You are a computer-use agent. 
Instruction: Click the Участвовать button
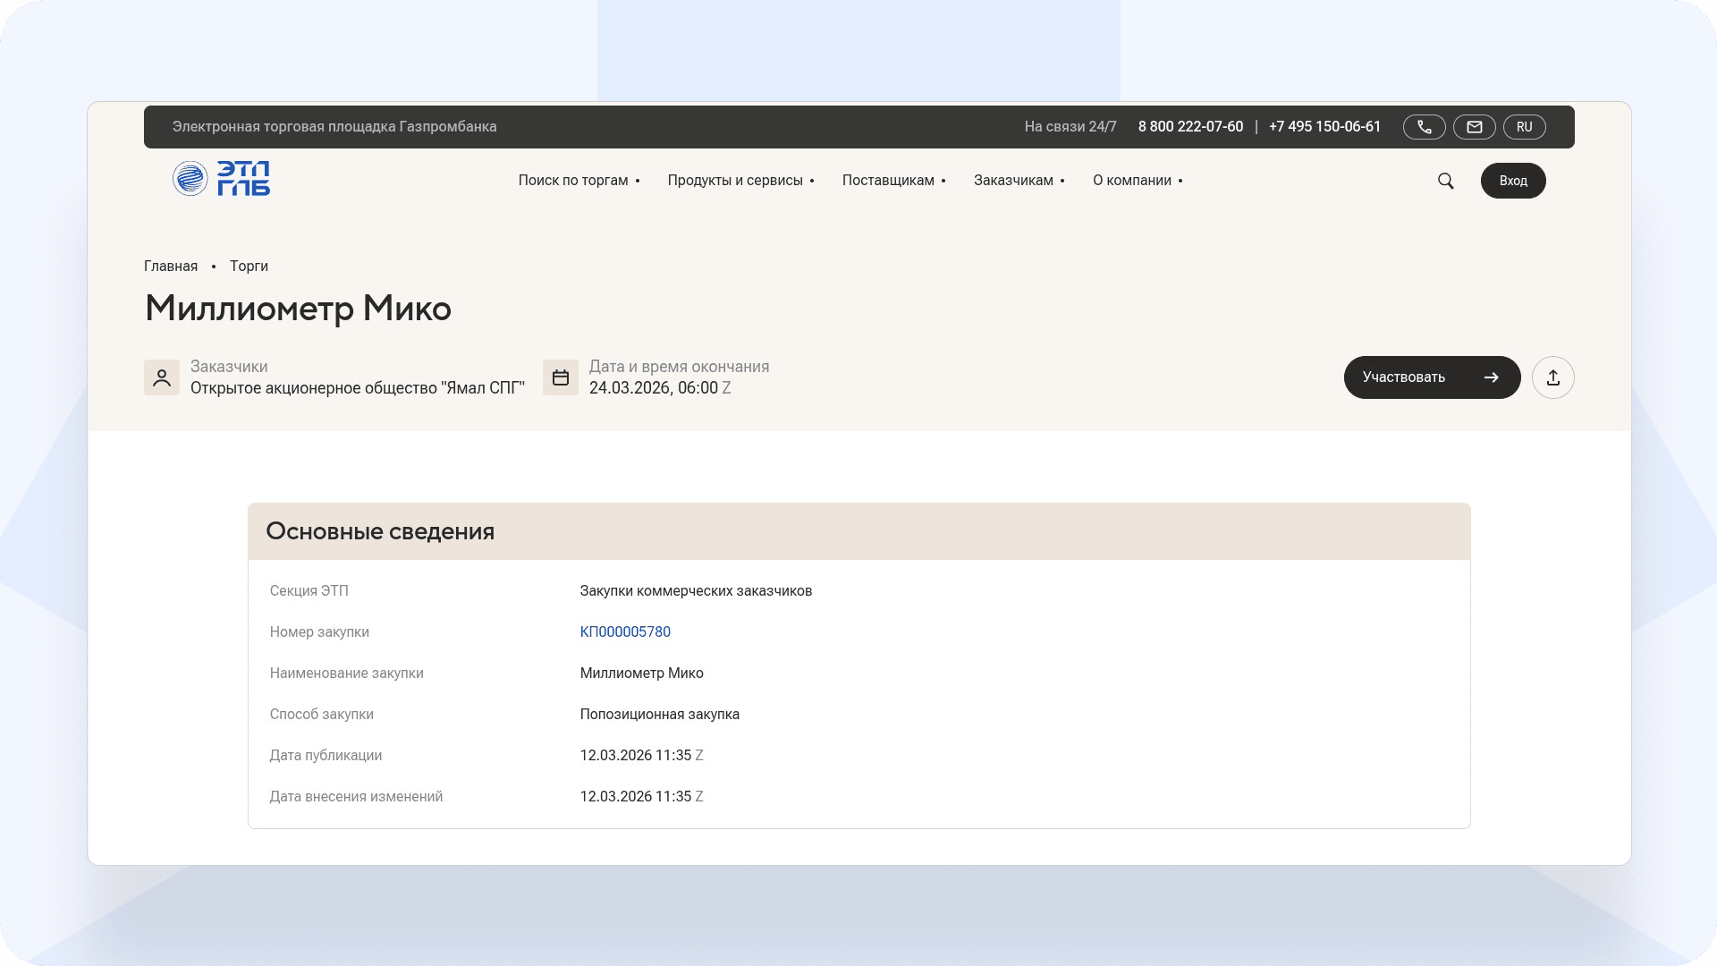coord(1432,377)
